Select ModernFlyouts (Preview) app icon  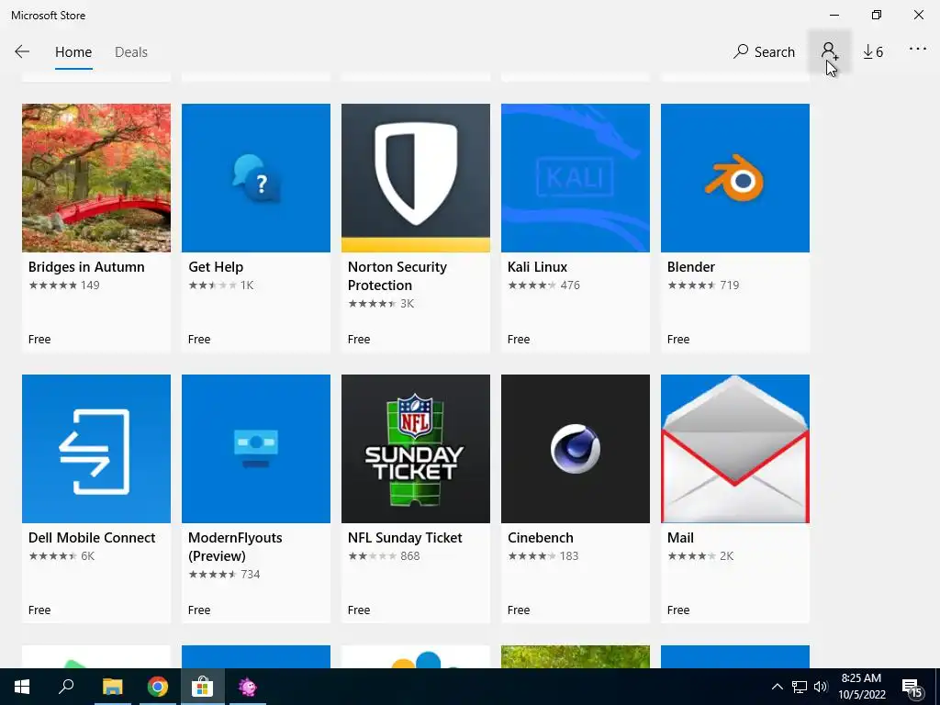(x=256, y=449)
